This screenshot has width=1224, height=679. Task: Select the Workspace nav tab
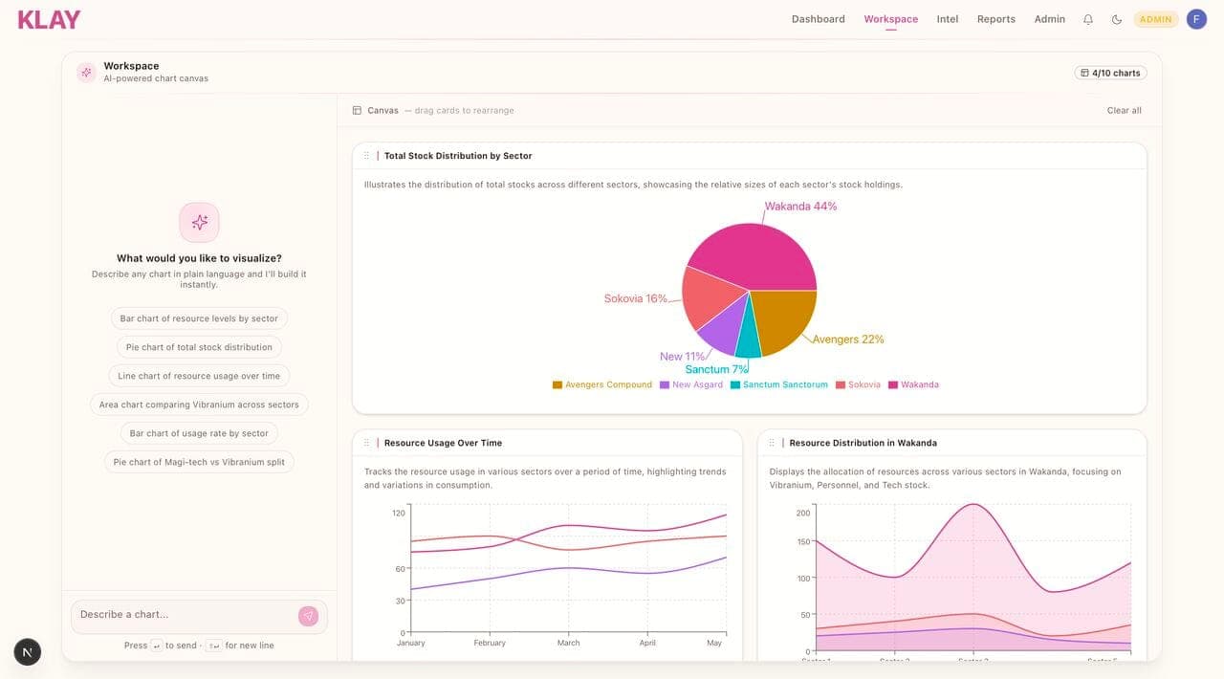890,19
